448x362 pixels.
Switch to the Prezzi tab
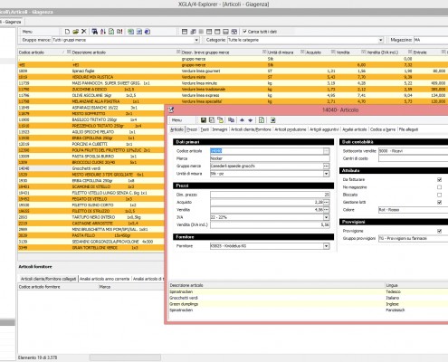pos(192,129)
